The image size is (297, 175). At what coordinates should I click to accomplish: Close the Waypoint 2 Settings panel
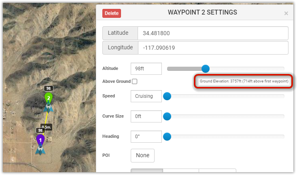click(x=286, y=13)
